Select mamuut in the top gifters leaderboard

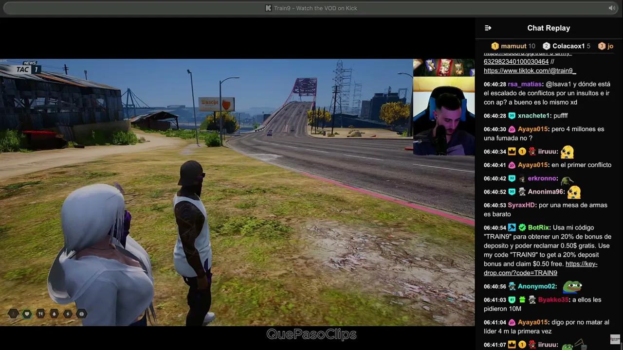[514, 46]
